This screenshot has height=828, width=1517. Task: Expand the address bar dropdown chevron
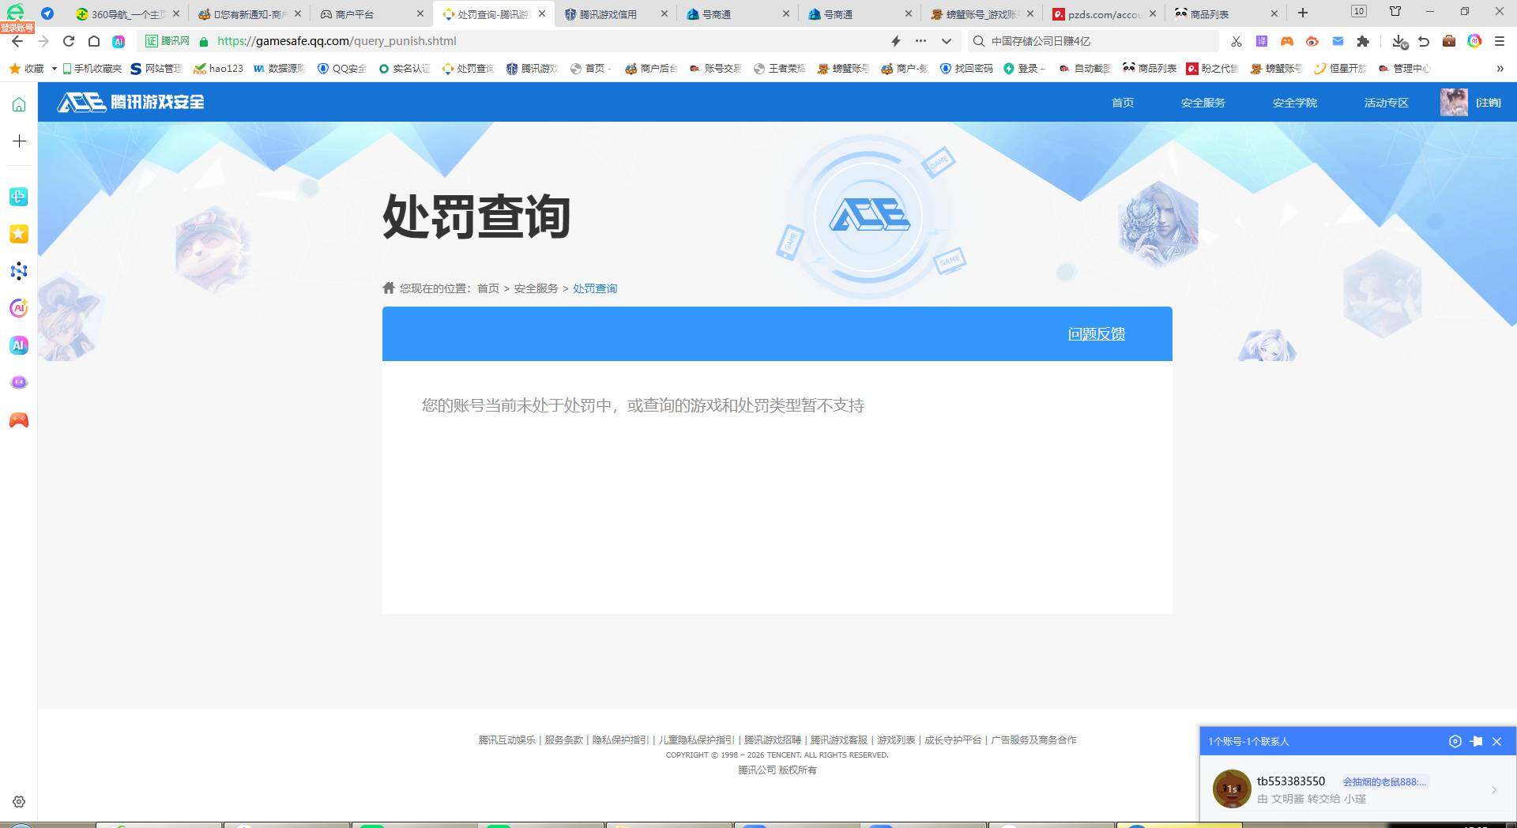tap(947, 41)
